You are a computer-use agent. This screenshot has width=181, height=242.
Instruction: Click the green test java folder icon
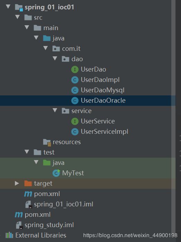tap(47, 163)
